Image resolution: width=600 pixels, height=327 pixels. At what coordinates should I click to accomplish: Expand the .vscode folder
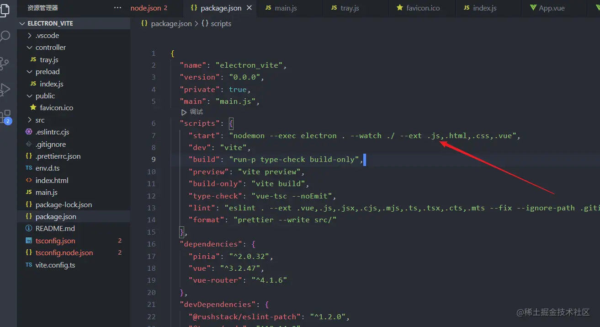74,35
